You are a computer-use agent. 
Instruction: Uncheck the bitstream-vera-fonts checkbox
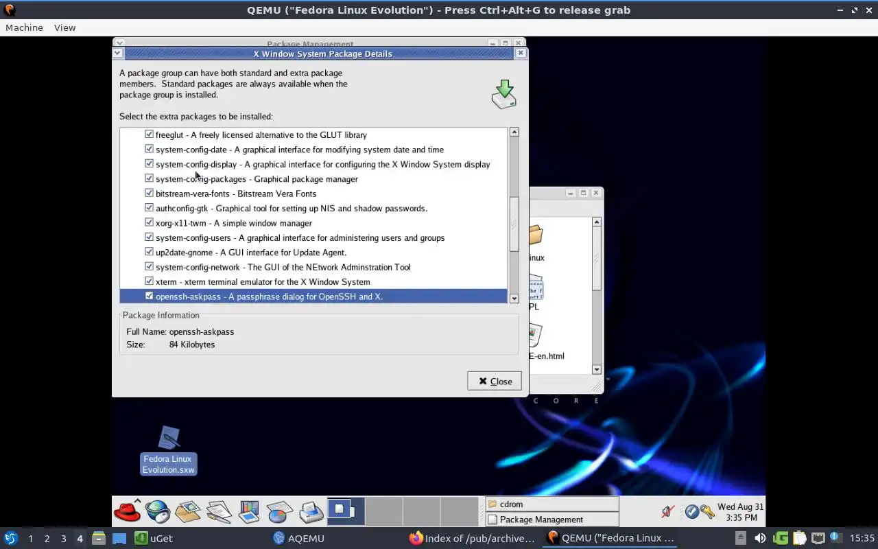point(149,194)
